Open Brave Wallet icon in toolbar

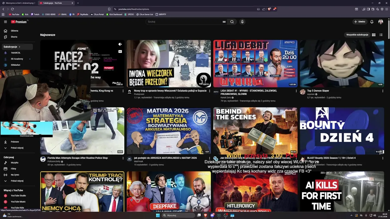pos(373,9)
